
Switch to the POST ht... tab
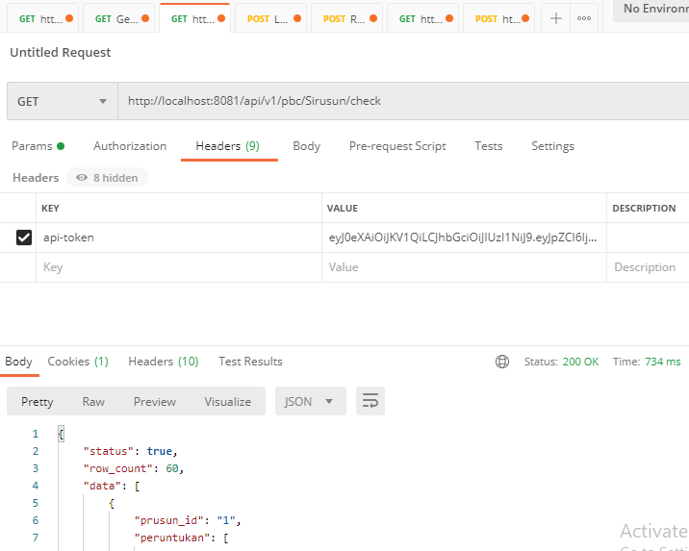(x=498, y=19)
